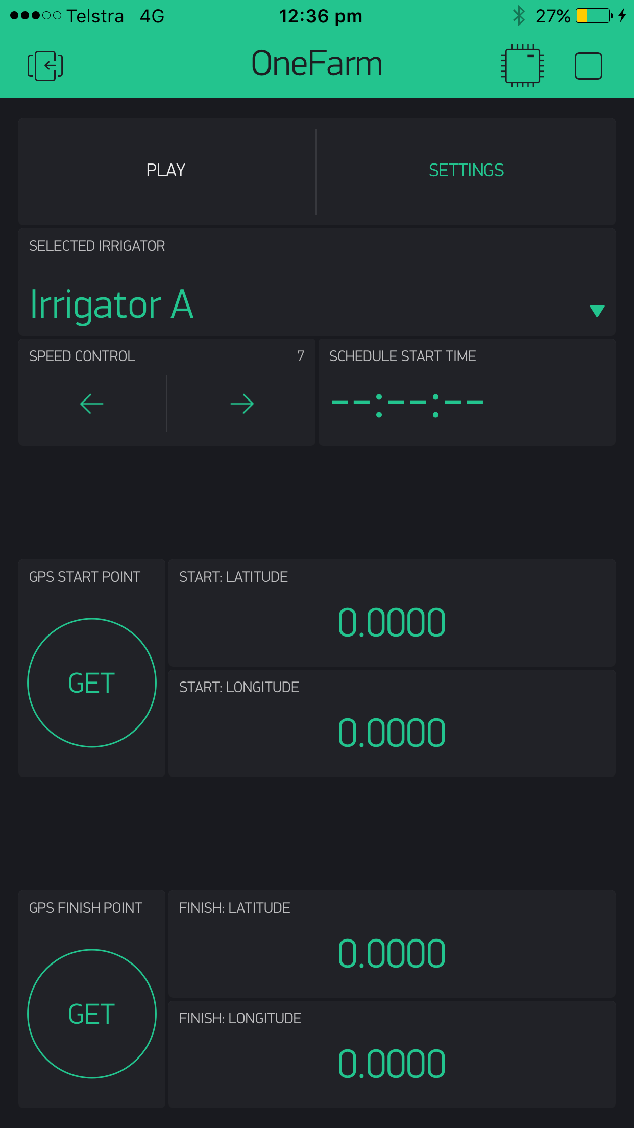Increase speed with right arrow
Screen dimensions: 634x1128
(242, 404)
